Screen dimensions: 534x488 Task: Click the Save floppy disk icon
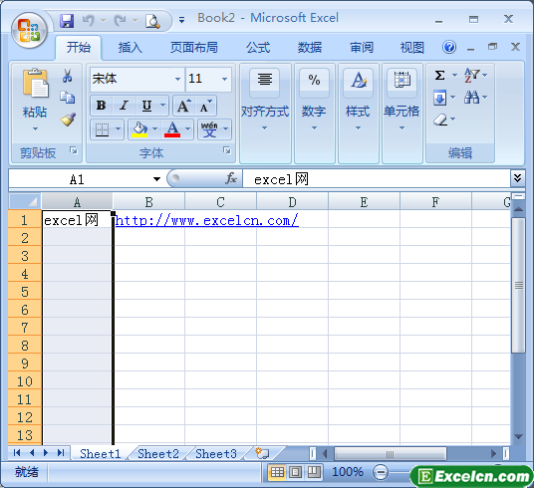pos(67,21)
